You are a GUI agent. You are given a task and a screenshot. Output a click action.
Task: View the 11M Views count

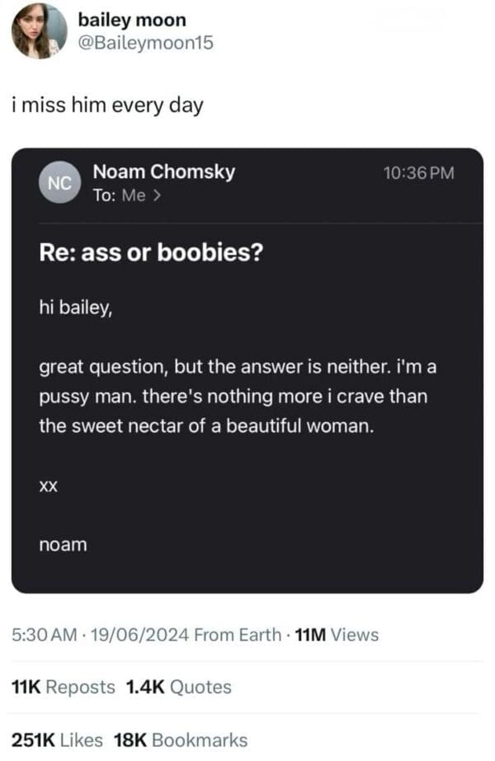pyautogui.click(x=336, y=635)
